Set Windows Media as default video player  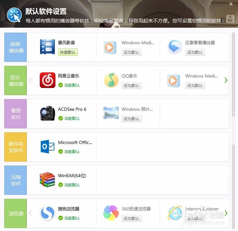pyautogui.click(x=131, y=52)
